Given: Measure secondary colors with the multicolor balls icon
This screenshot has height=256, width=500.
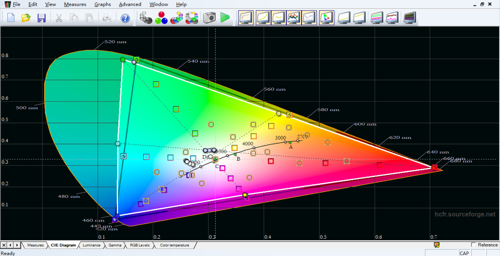Looking at the screenshot, I should click(x=177, y=18).
